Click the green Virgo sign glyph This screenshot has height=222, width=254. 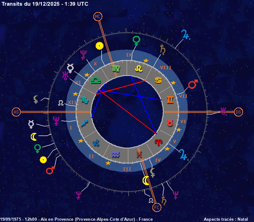click(116, 69)
